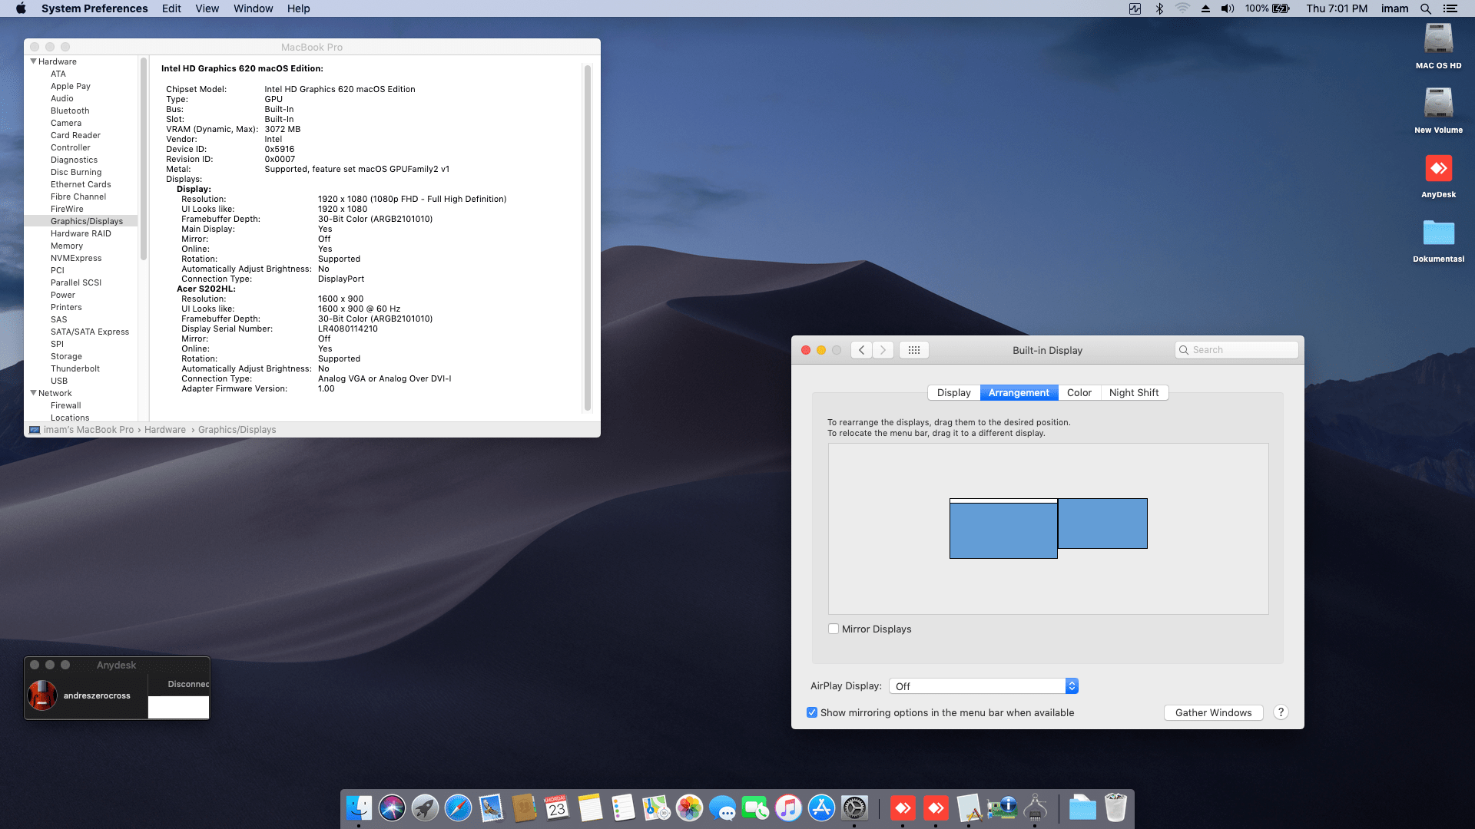The width and height of the screenshot is (1475, 829).
Task: Select the blue external display rectangle
Action: click(x=1103, y=523)
